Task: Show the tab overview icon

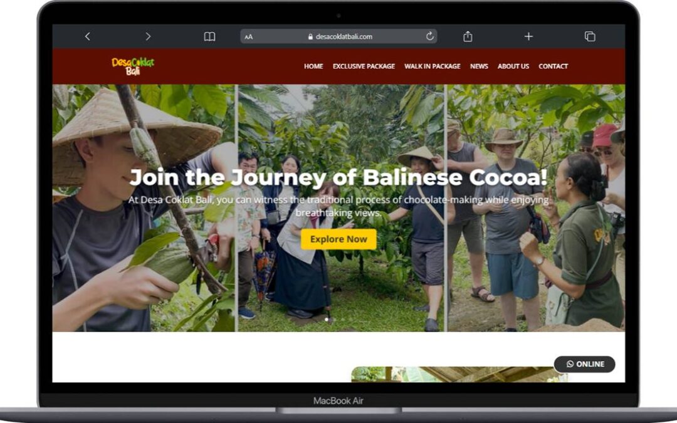Action: coord(590,36)
